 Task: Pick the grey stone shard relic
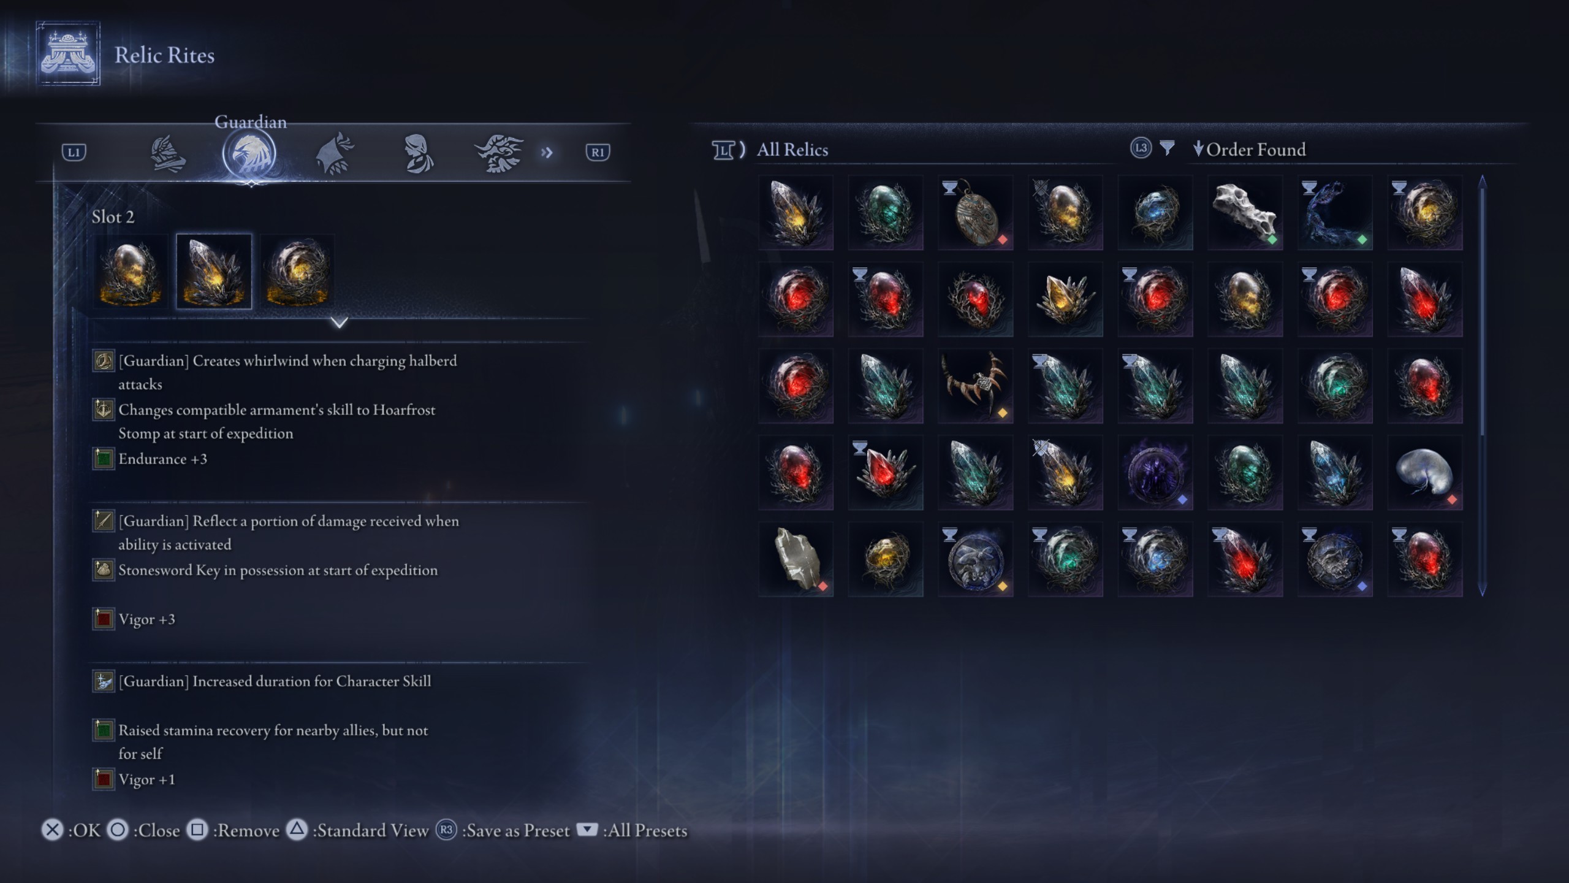796,559
